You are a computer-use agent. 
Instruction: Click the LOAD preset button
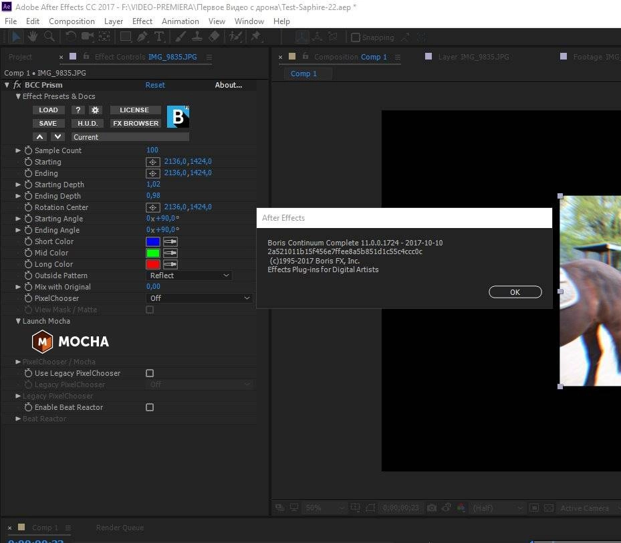(48, 110)
